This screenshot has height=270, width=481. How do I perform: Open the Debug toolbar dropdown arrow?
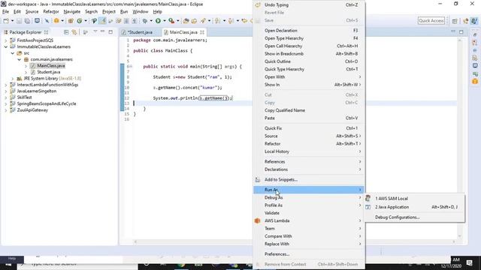(151, 21)
